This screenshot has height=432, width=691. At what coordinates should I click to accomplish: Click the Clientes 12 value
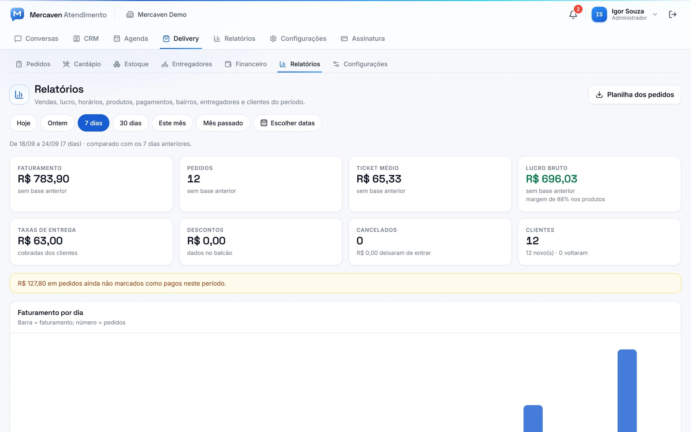532,241
